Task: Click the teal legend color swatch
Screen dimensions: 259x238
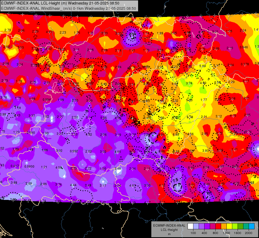Action: pyautogui.click(x=246, y=226)
